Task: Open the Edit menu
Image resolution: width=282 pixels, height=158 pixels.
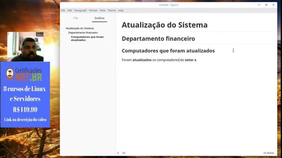Action: [x=70, y=11]
